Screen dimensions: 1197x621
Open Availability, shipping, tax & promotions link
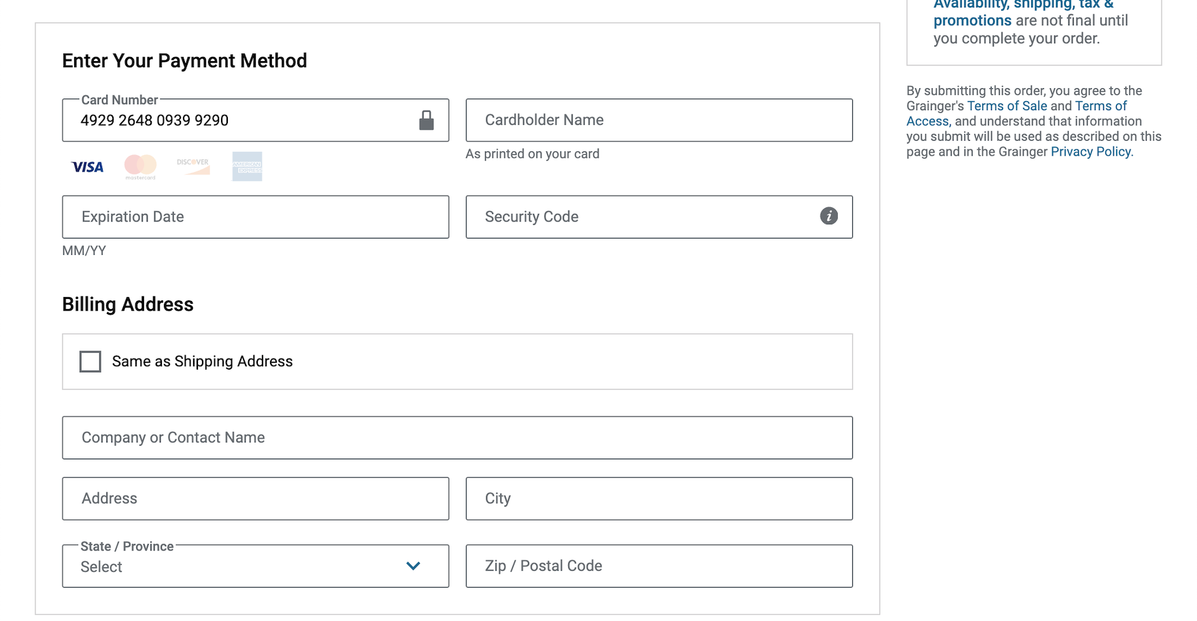1022,5
